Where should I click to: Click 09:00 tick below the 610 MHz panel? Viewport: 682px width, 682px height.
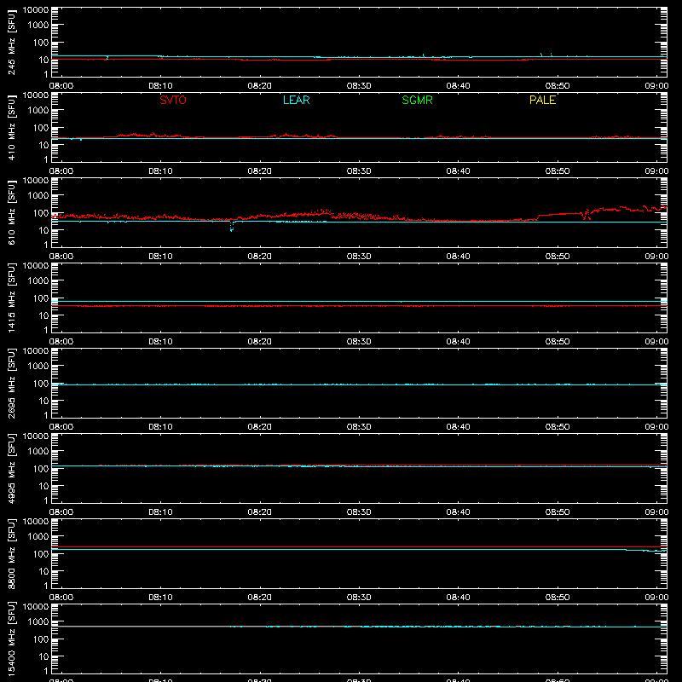656,257
